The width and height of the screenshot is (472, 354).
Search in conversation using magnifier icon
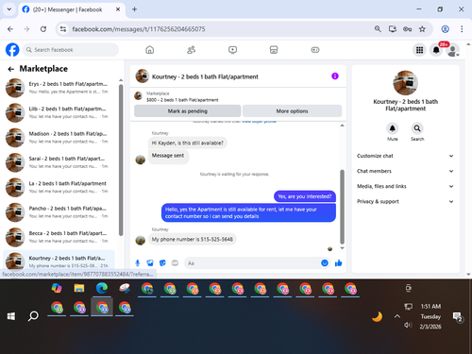(417, 128)
